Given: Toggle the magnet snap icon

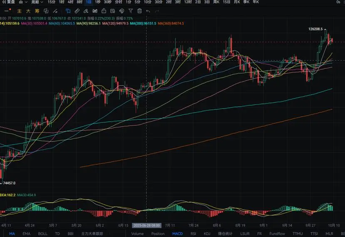Looking at the screenshot, I should pos(122,11).
